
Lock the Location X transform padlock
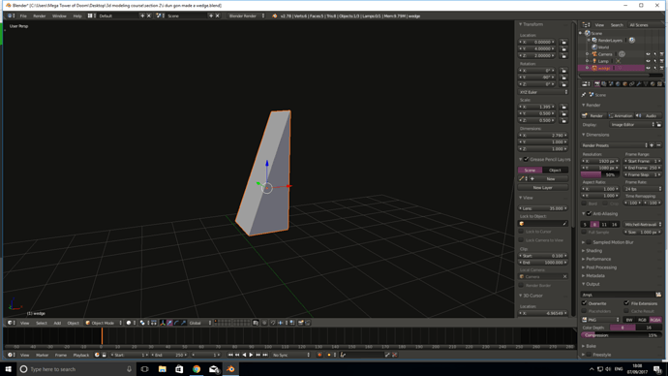point(563,43)
